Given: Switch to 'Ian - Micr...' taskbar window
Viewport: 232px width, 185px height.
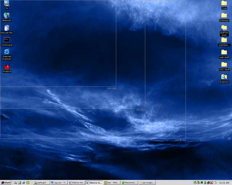Looking at the screenshot, I should pos(112,182).
